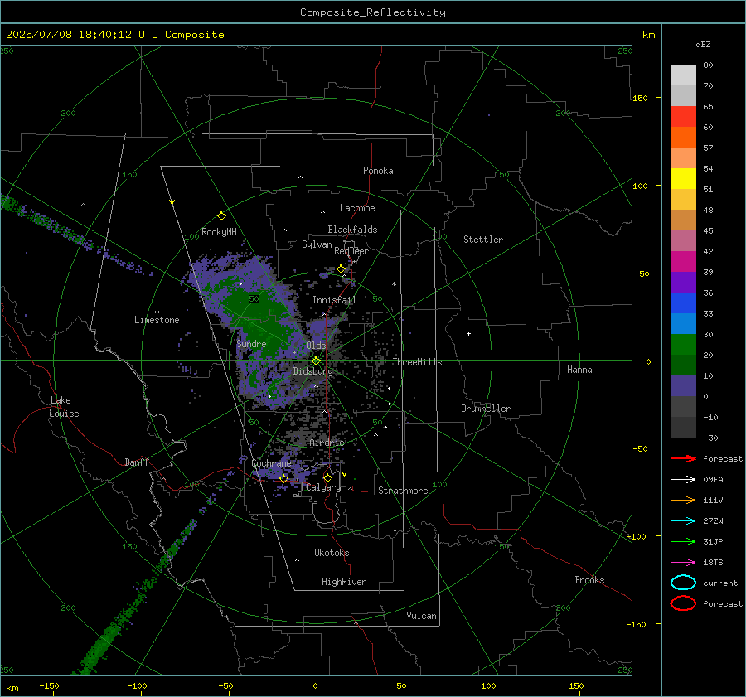Click the Drumheller label
The image size is (746, 697).
tap(486, 409)
